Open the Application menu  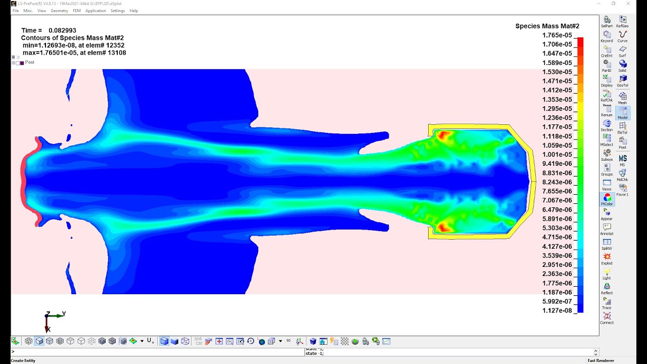pyautogui.click(x=96, y=11)
